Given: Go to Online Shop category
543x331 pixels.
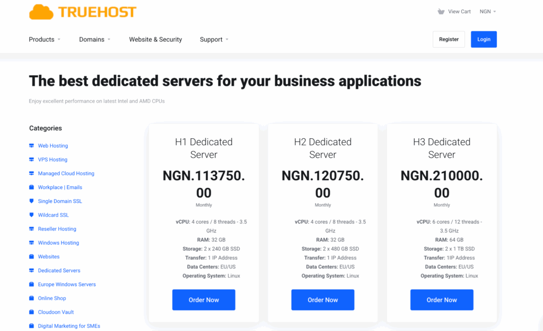Looking at the screenshot, I should (52, 298).
